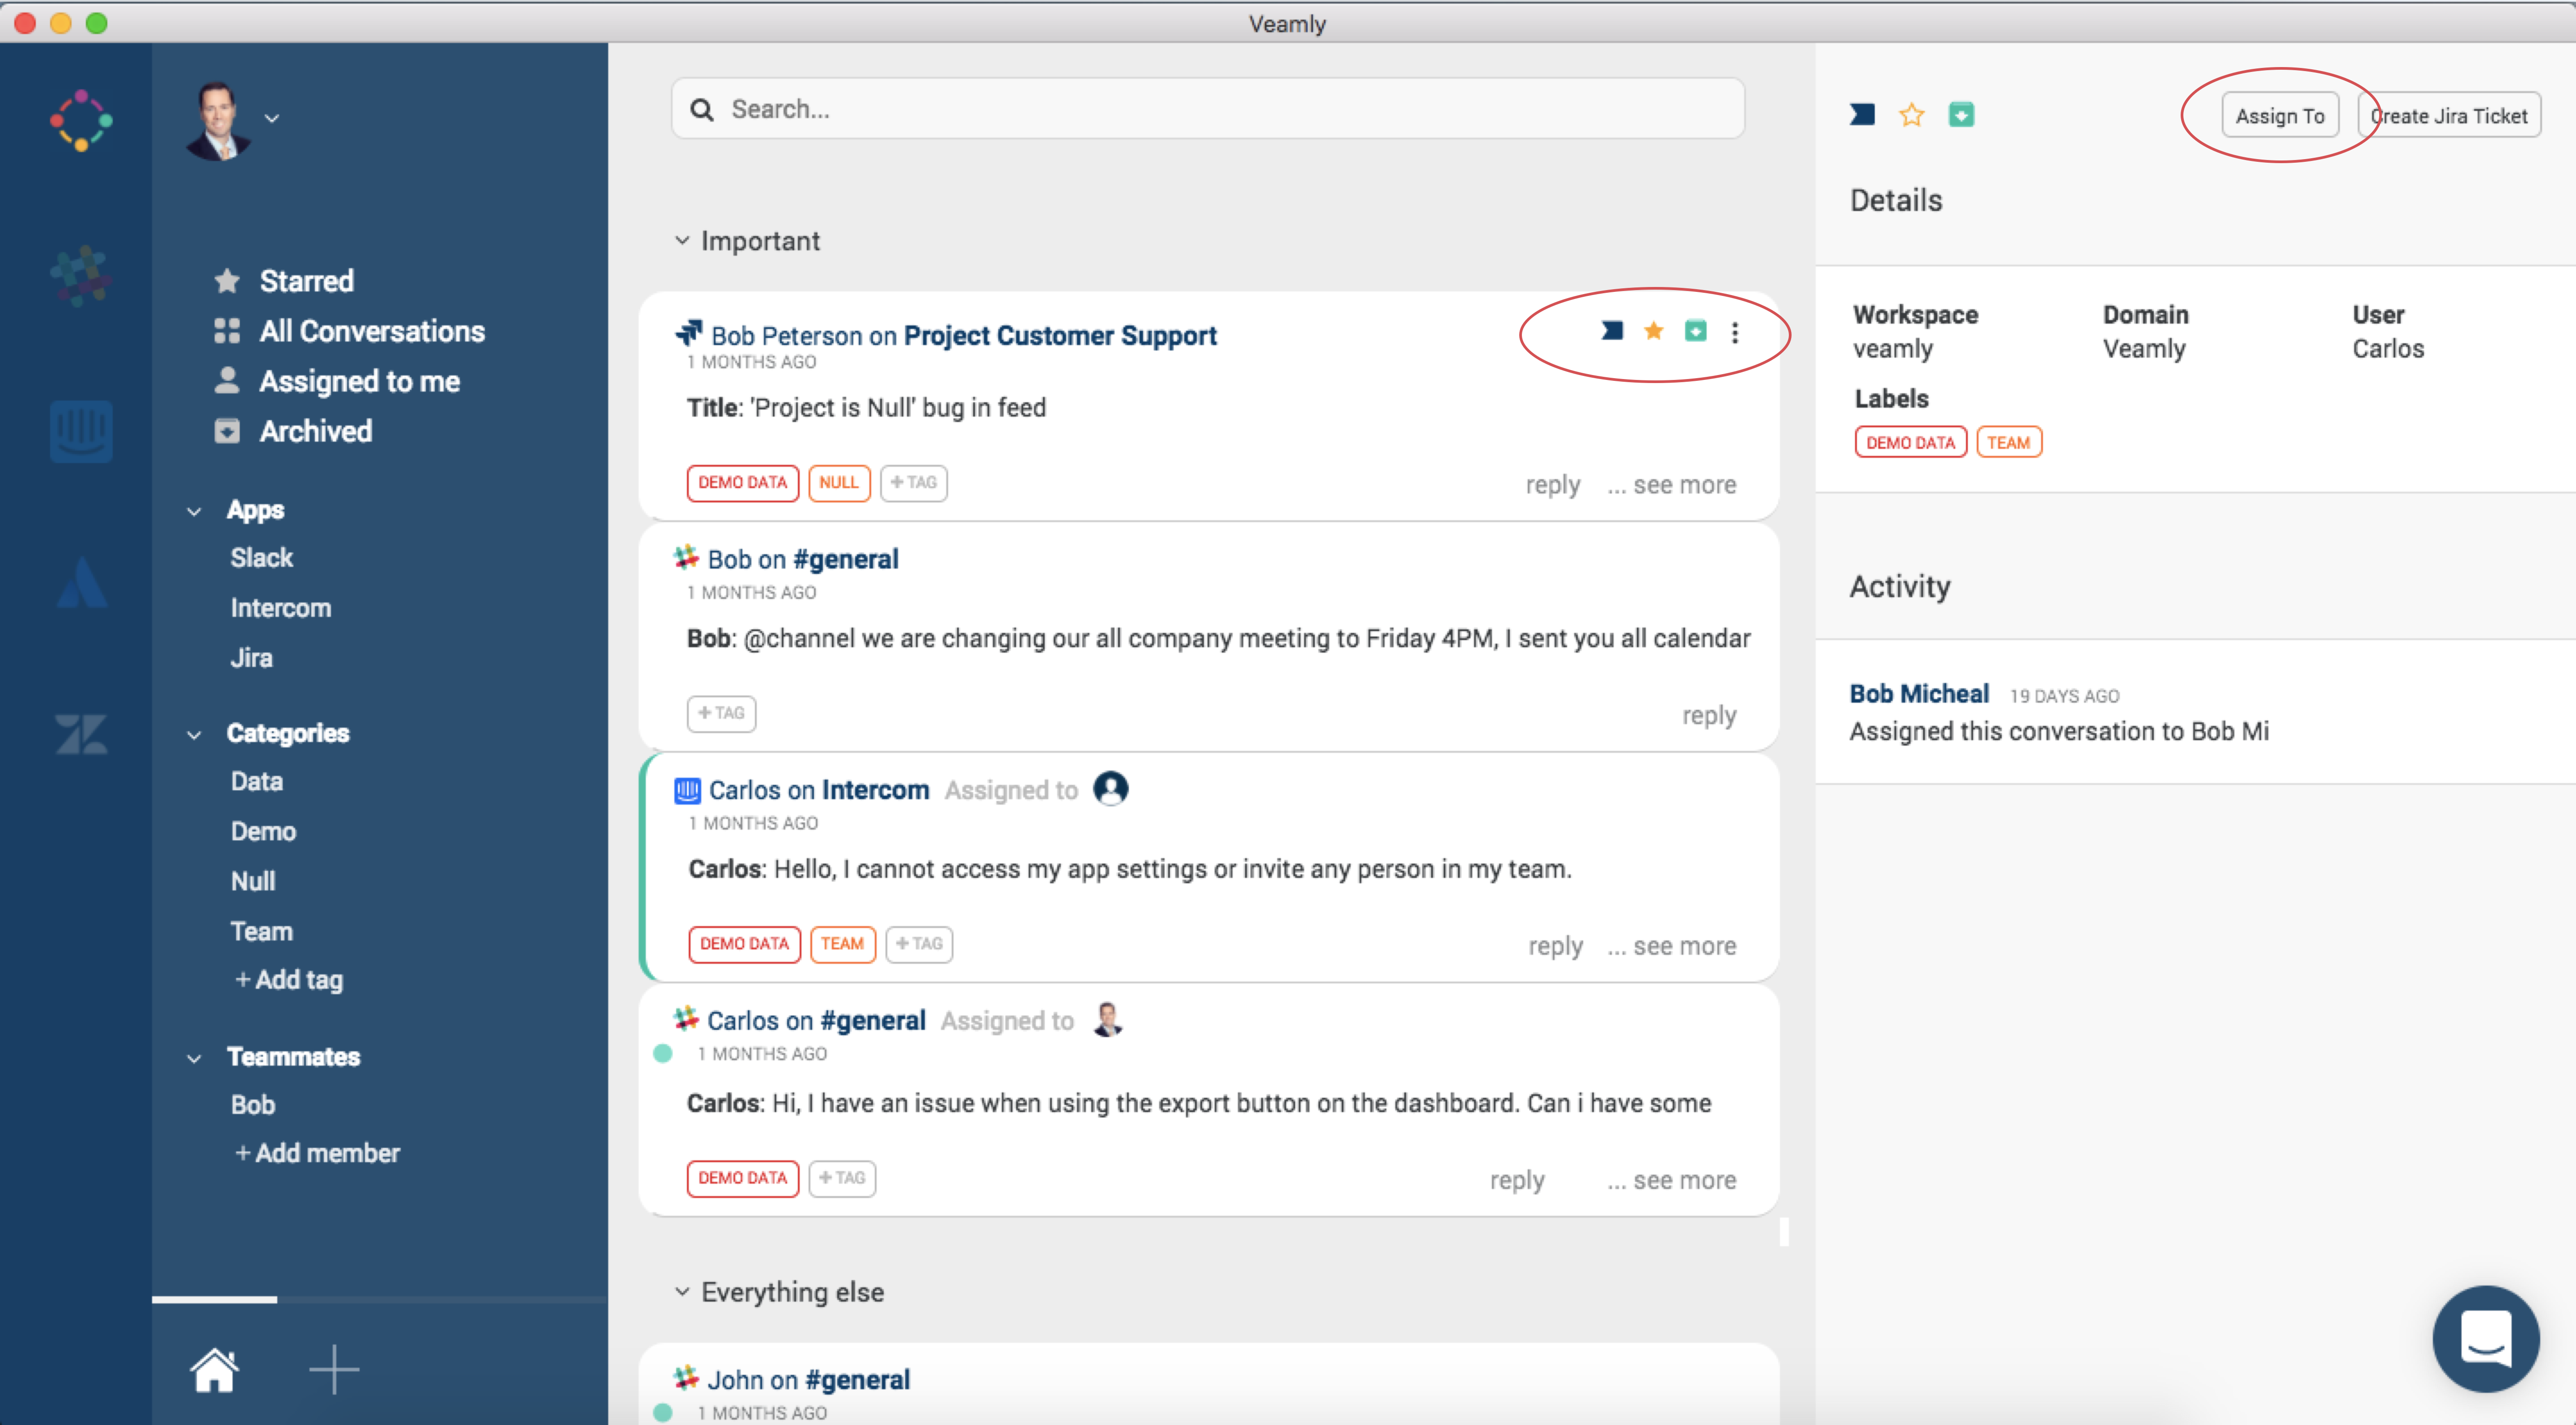Open more options on Bob Peterson card

[x=1735, y=332]
